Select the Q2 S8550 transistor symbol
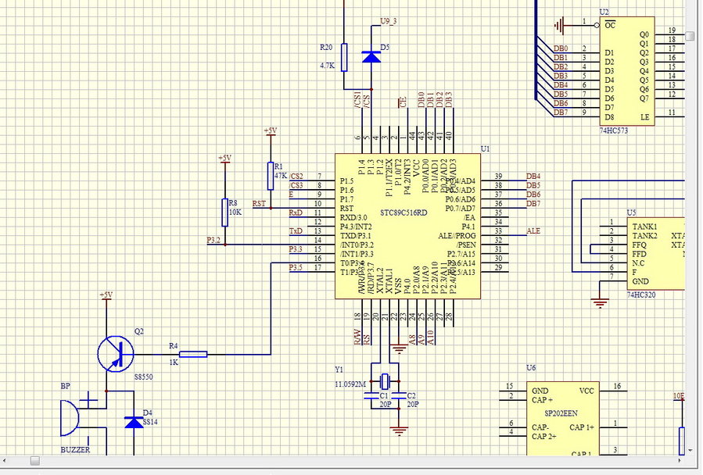 116,353
